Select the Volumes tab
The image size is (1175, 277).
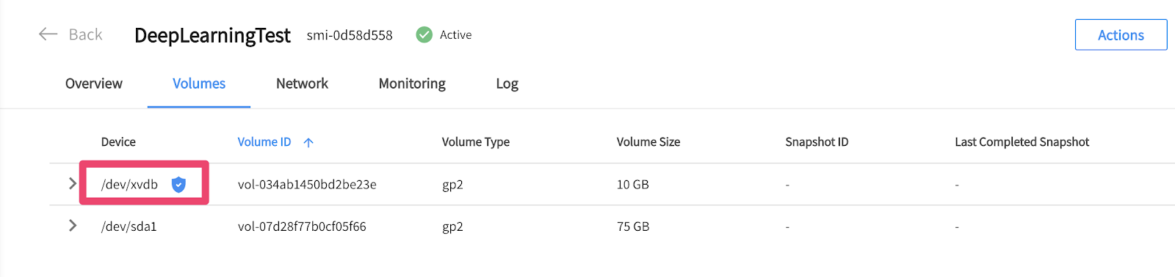coord(199,84)
